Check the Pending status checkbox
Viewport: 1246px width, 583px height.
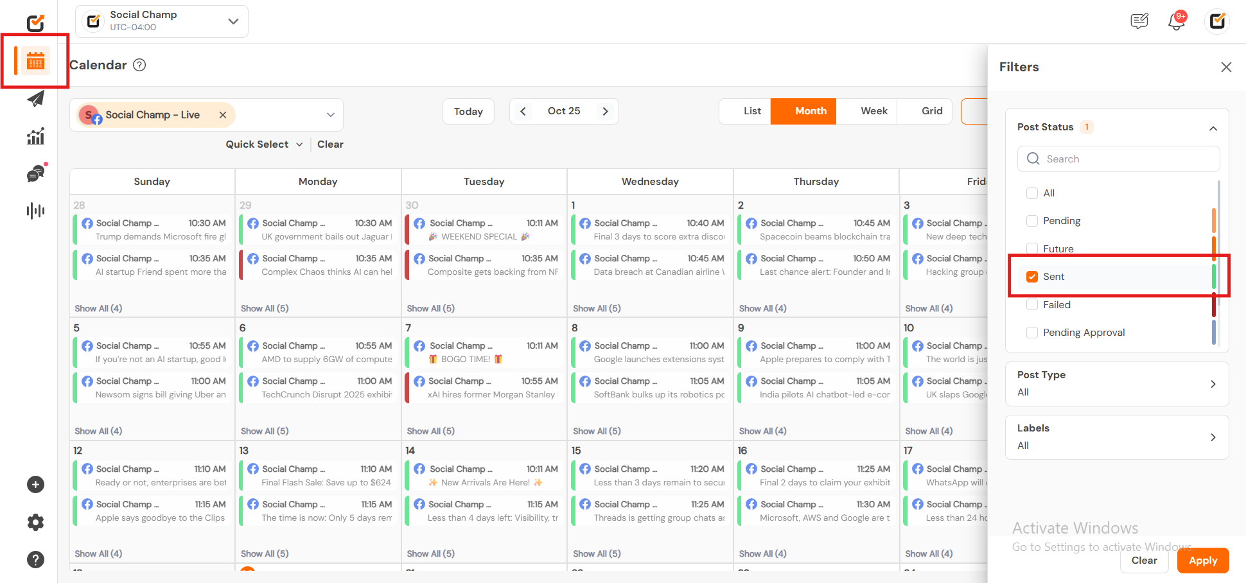[x=1032, y=221]
